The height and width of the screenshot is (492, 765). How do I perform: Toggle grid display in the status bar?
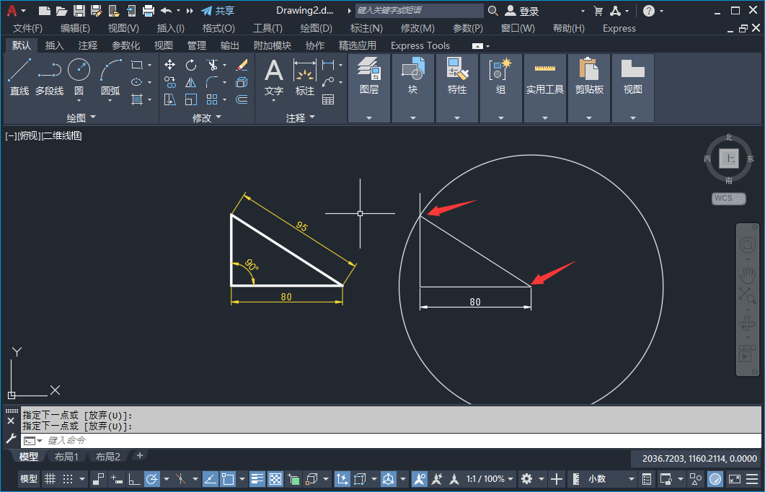coord(50,479)
